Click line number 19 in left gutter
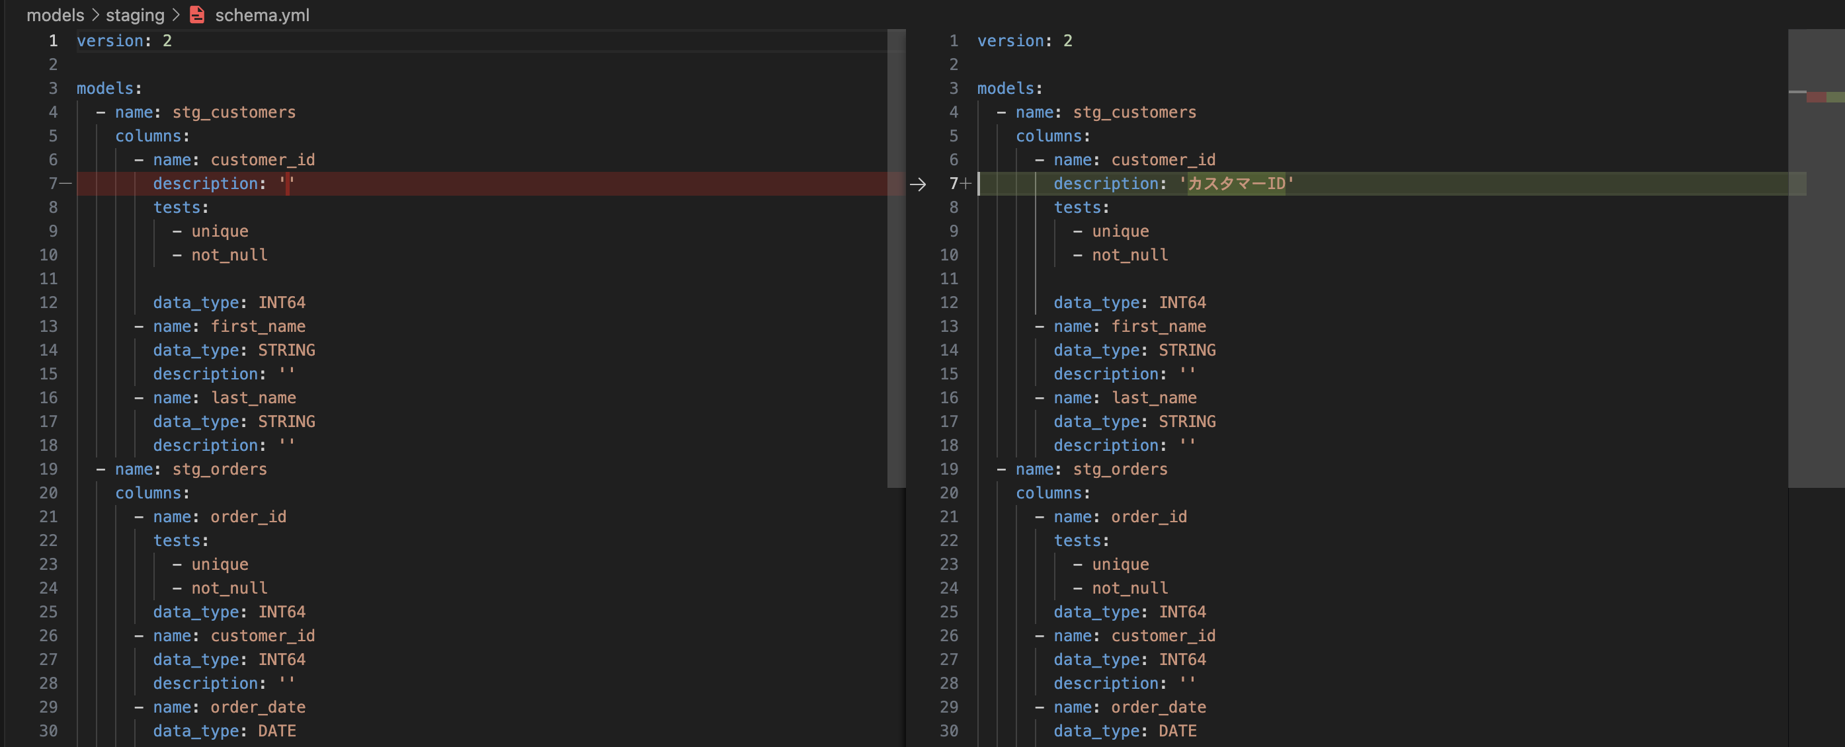1845x747 pixels. point(48,469)
